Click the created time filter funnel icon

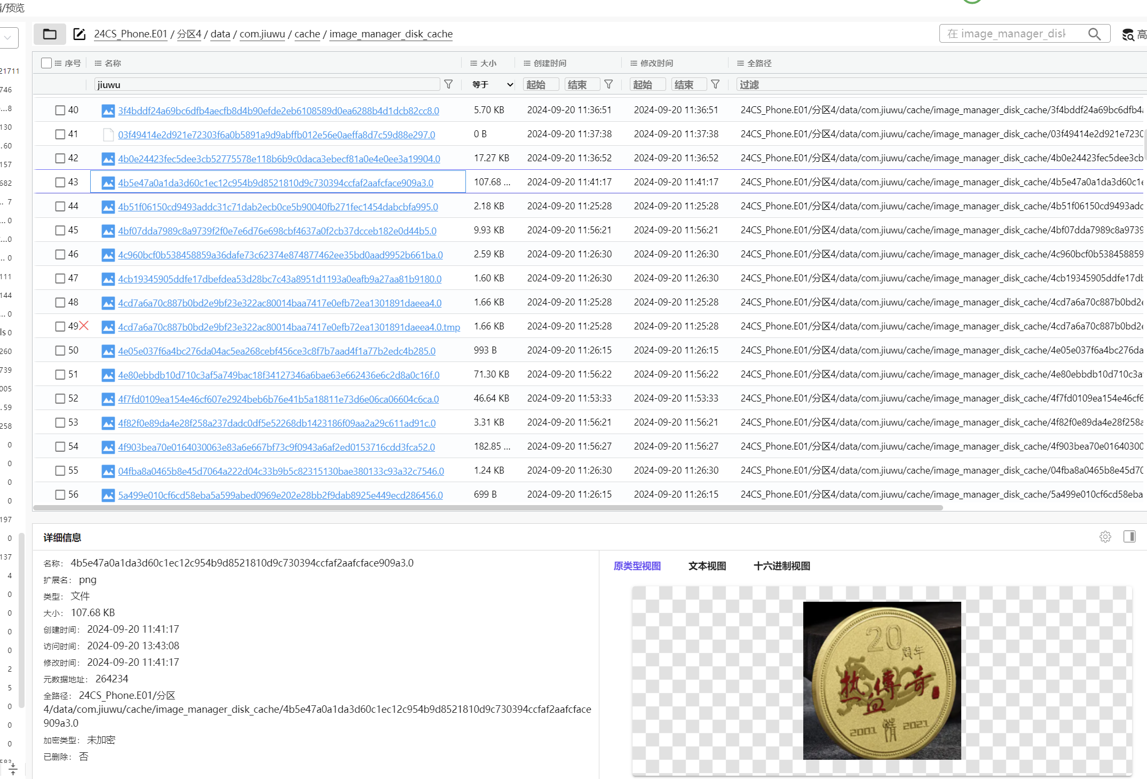[608, 84]
